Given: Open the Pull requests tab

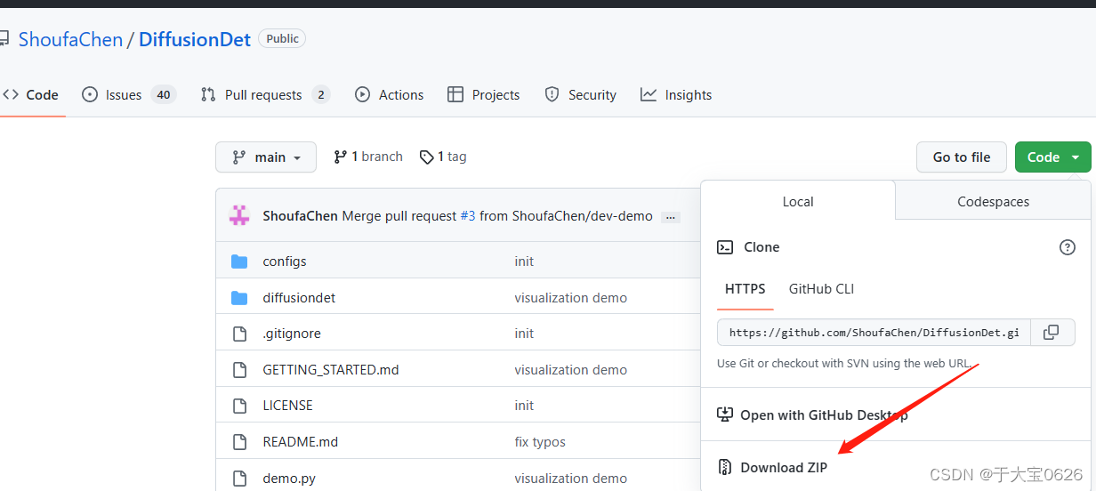Looking at the screenshot, I should tap(265, 95).
